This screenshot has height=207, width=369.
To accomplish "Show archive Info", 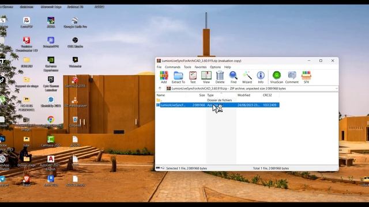I will tap(261, 78).
